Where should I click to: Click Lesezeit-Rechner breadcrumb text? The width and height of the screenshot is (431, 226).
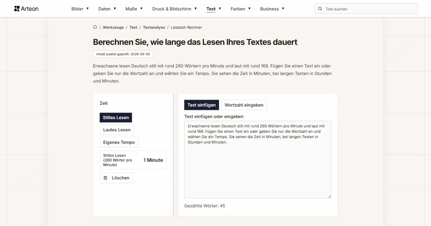pyautogui.click(x=186, y=27)
